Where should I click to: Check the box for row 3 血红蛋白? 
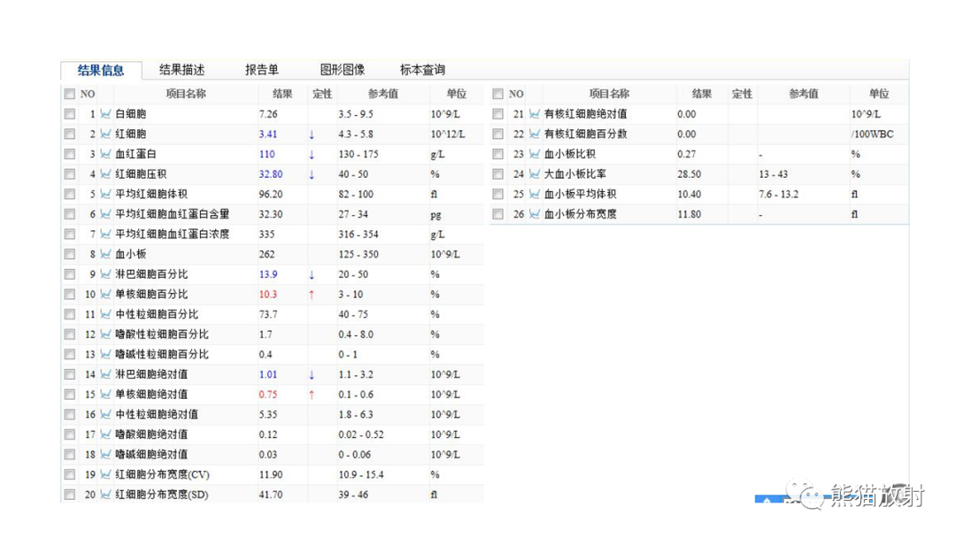pos(70,154)
